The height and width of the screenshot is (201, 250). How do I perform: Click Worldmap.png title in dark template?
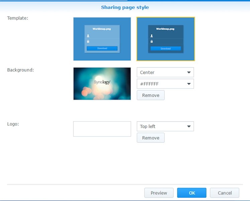coord(165,29)
